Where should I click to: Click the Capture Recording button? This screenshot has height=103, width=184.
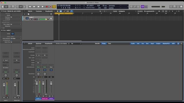pos(51,7)
